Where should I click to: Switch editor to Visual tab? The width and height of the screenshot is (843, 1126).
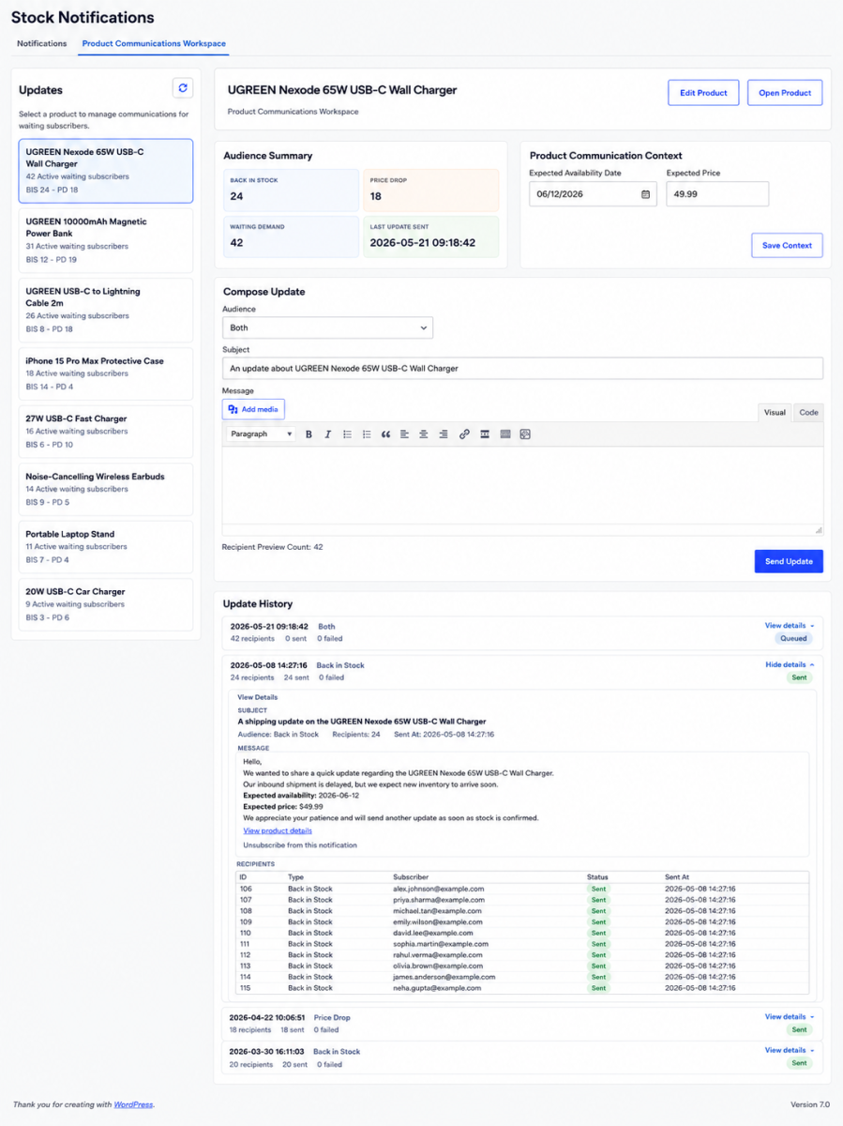[775, 412]
